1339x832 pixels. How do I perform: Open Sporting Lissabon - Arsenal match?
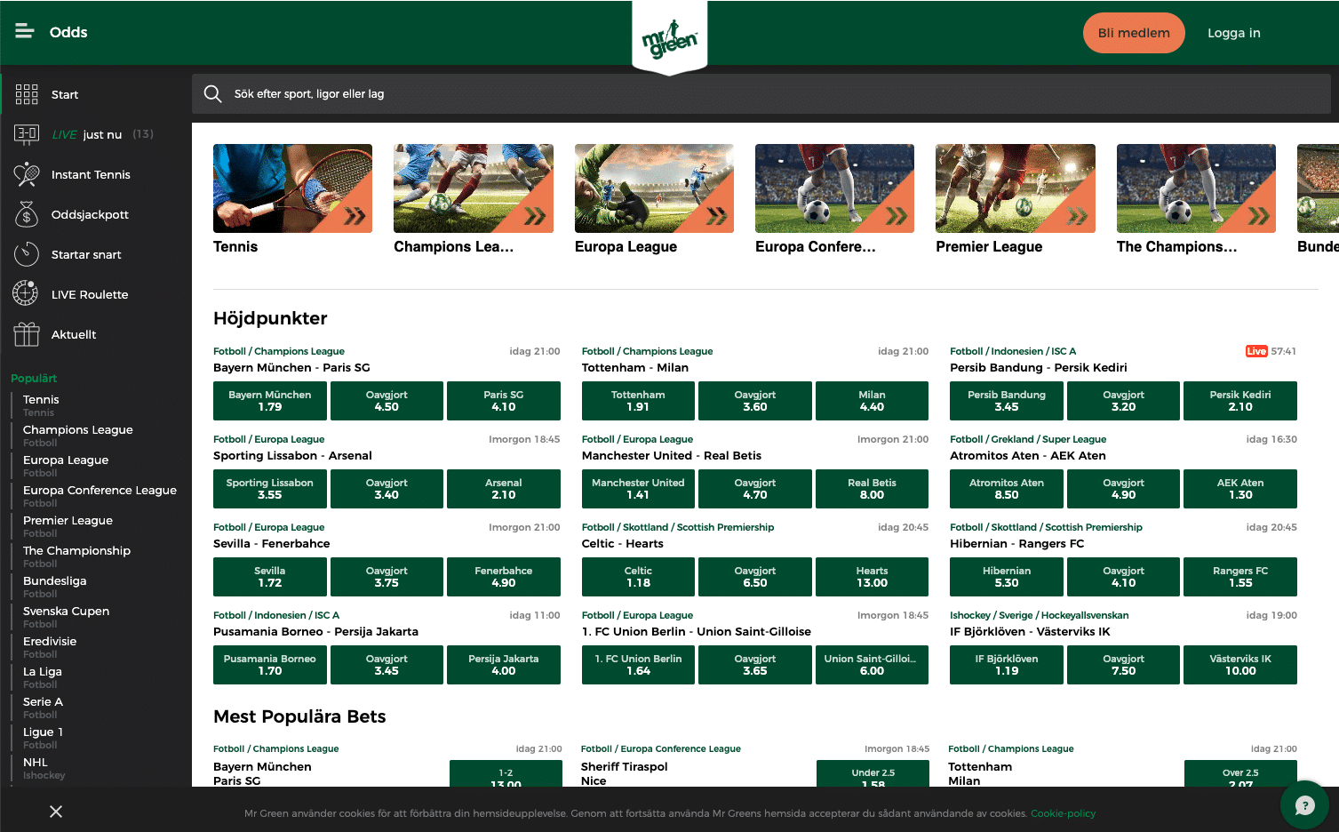(292, 456)
